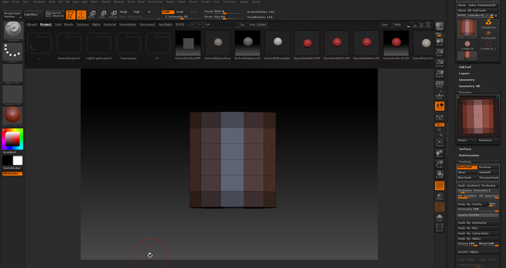This screenshot has height=268, width=506.
Task: Click the white secondary color swatch
Action: (x=18, y=161)
